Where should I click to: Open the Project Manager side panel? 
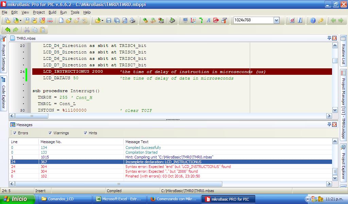point(343,104)
